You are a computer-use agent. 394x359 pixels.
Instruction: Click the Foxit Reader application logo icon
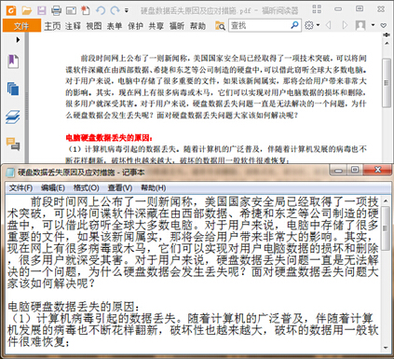[11, 10]
